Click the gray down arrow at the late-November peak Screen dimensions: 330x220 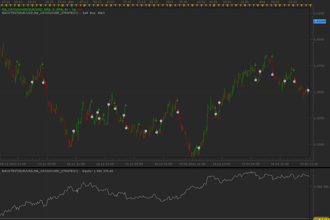click(x=43, y=64)
